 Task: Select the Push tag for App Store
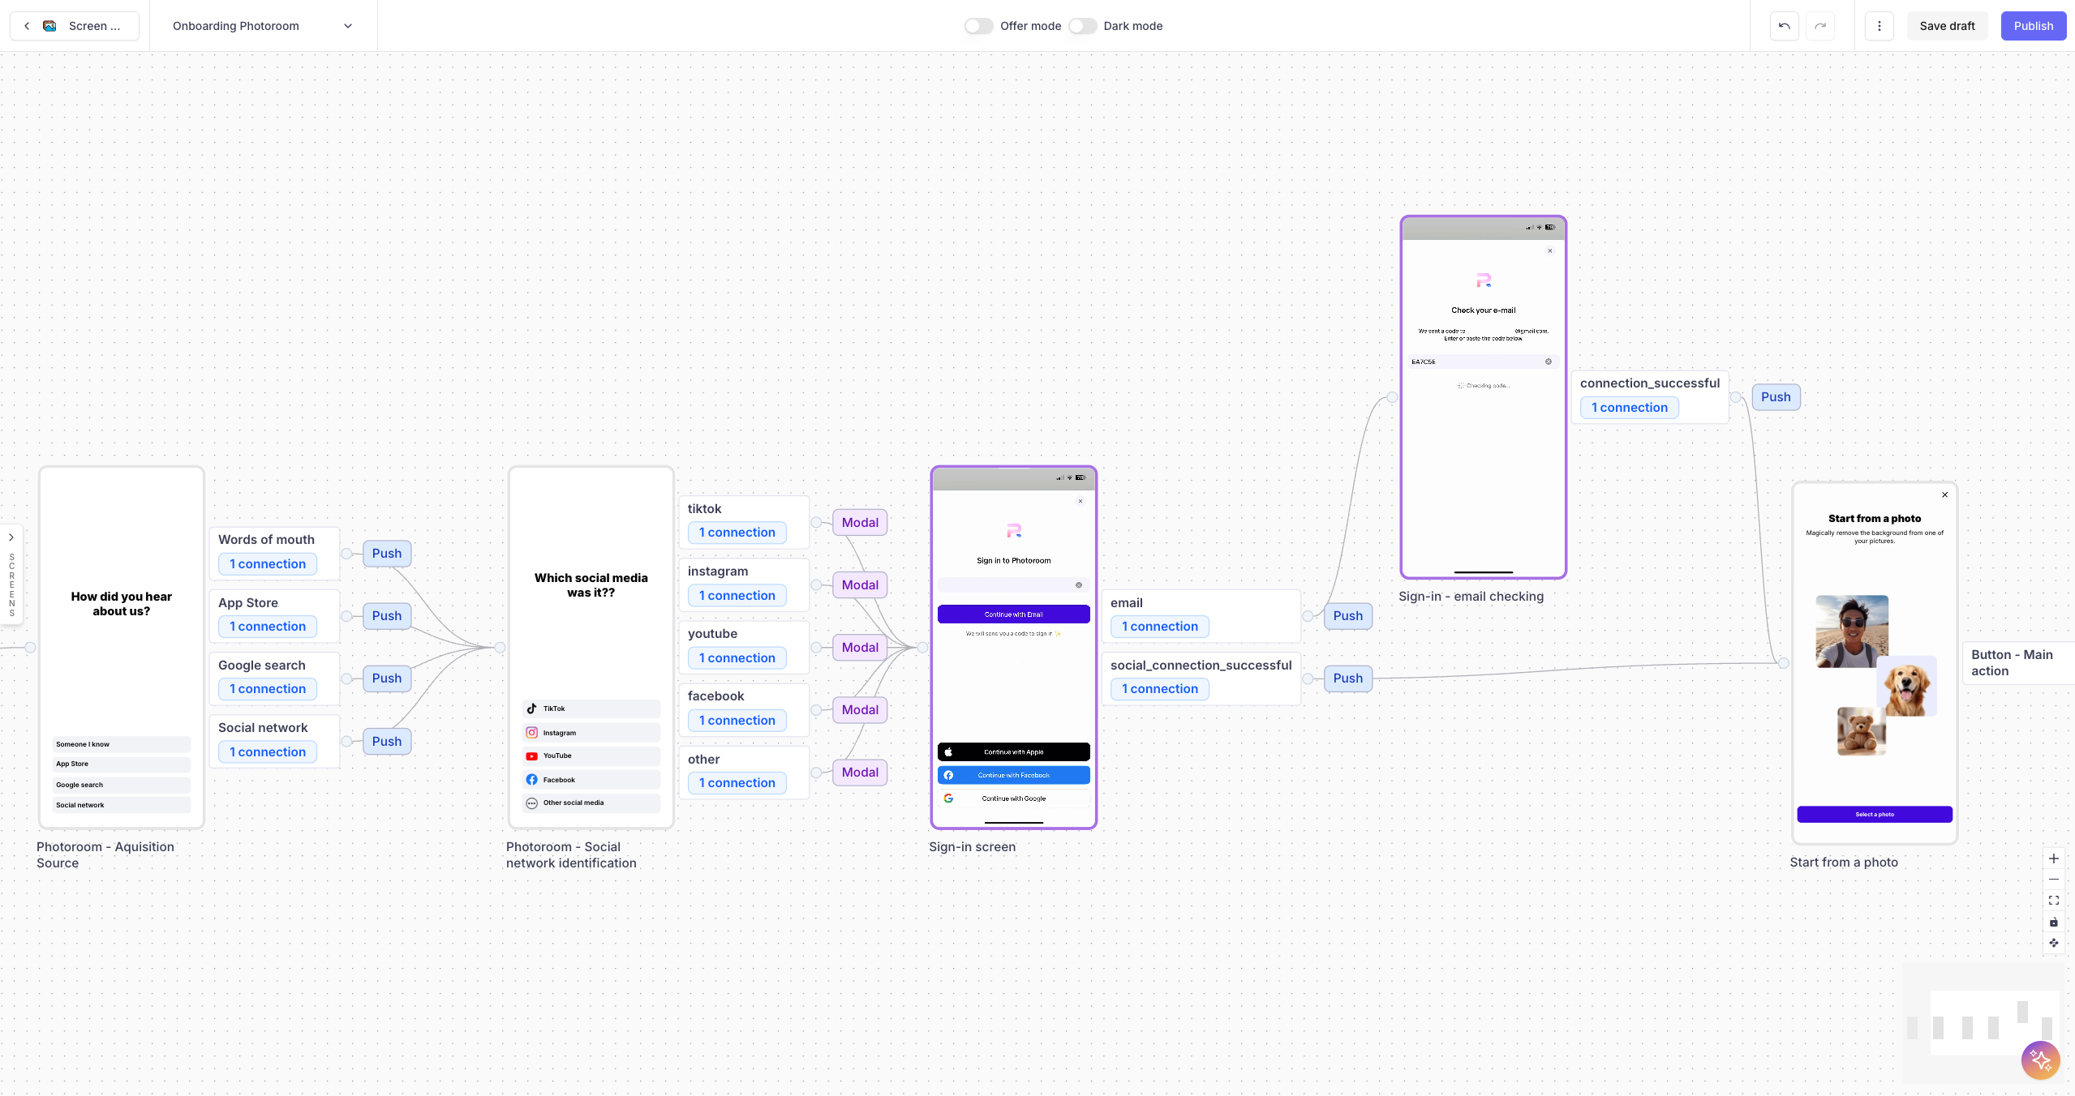click(x=386, y=615)
